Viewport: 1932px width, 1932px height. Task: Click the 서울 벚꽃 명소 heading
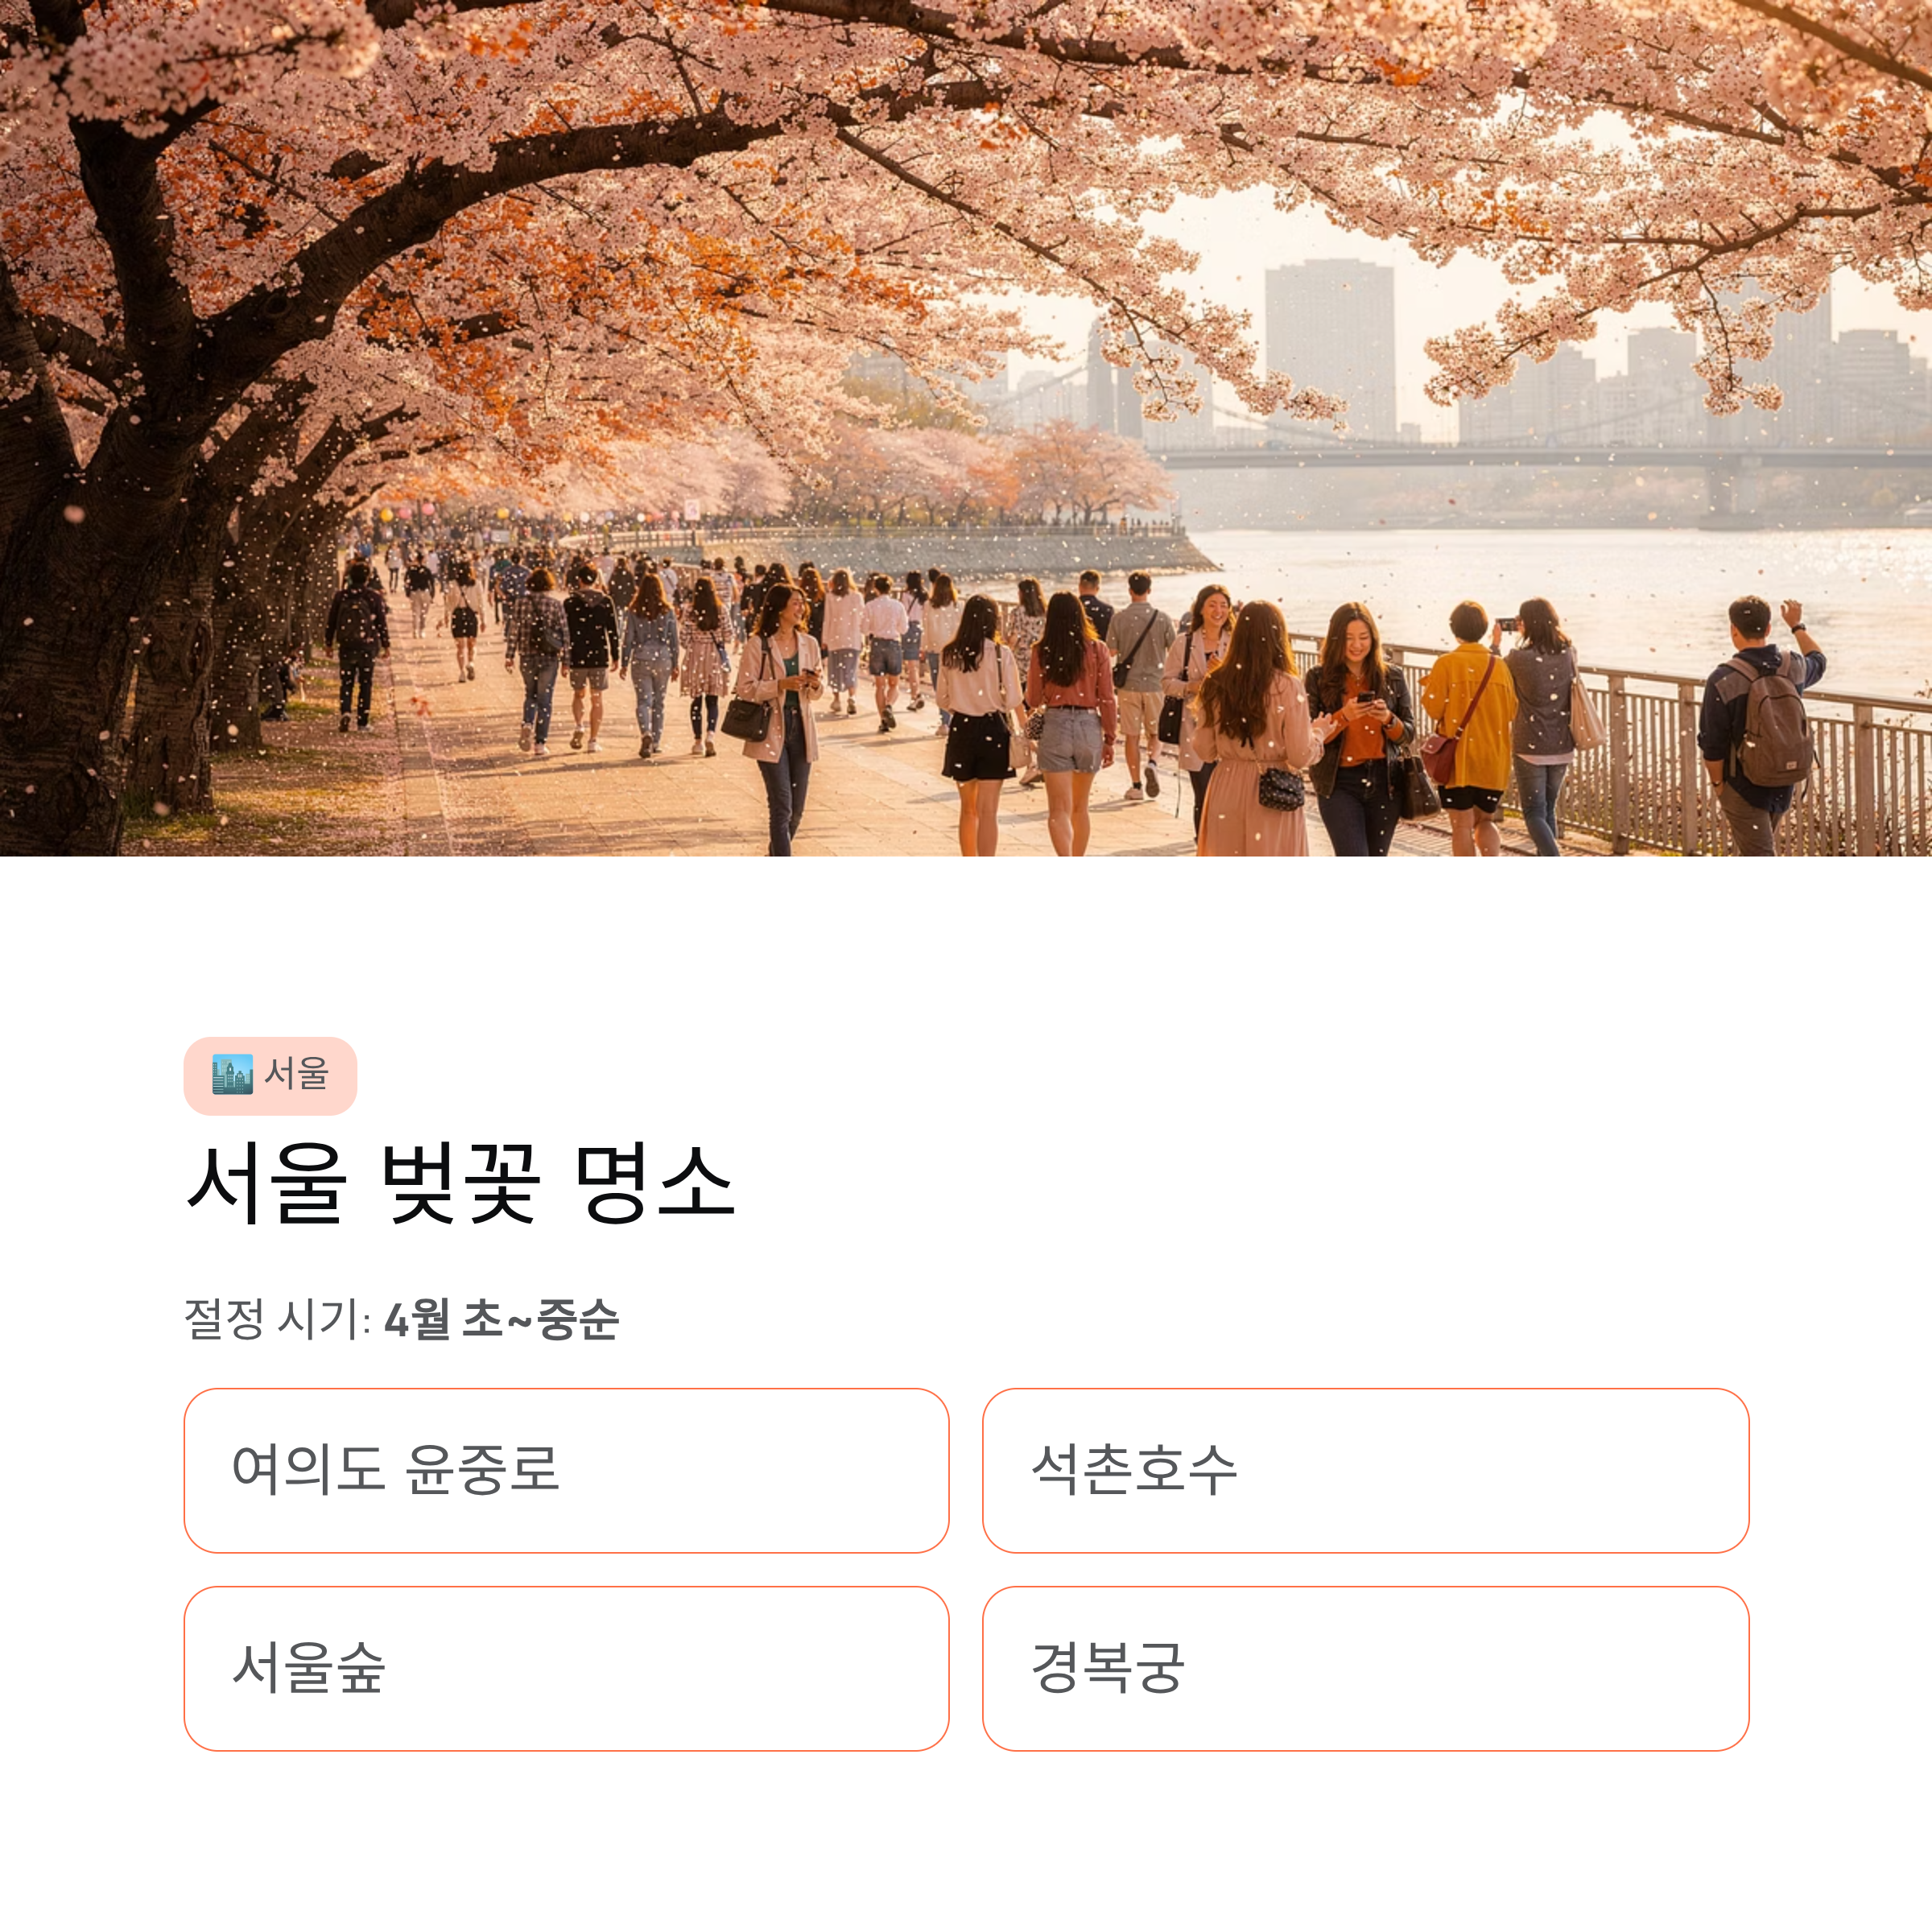point(461,1184)
